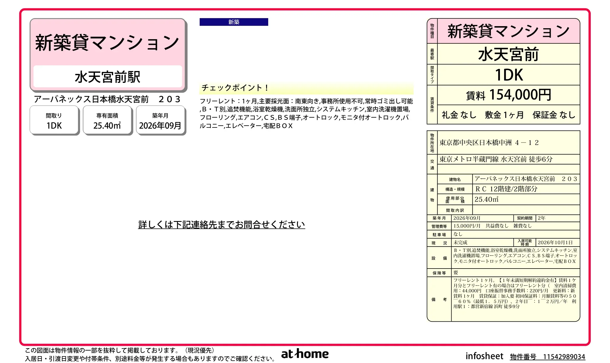Viewport: 610px width, 363px height.
Task: Click the チェックポイント！ header bar
Action: 306,88
